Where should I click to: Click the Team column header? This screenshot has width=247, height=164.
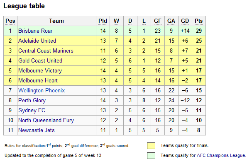point(56,21)
